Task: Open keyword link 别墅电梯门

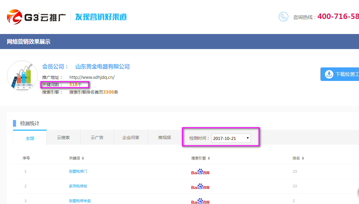Action: pyautogui.click(x=78, y=171)
